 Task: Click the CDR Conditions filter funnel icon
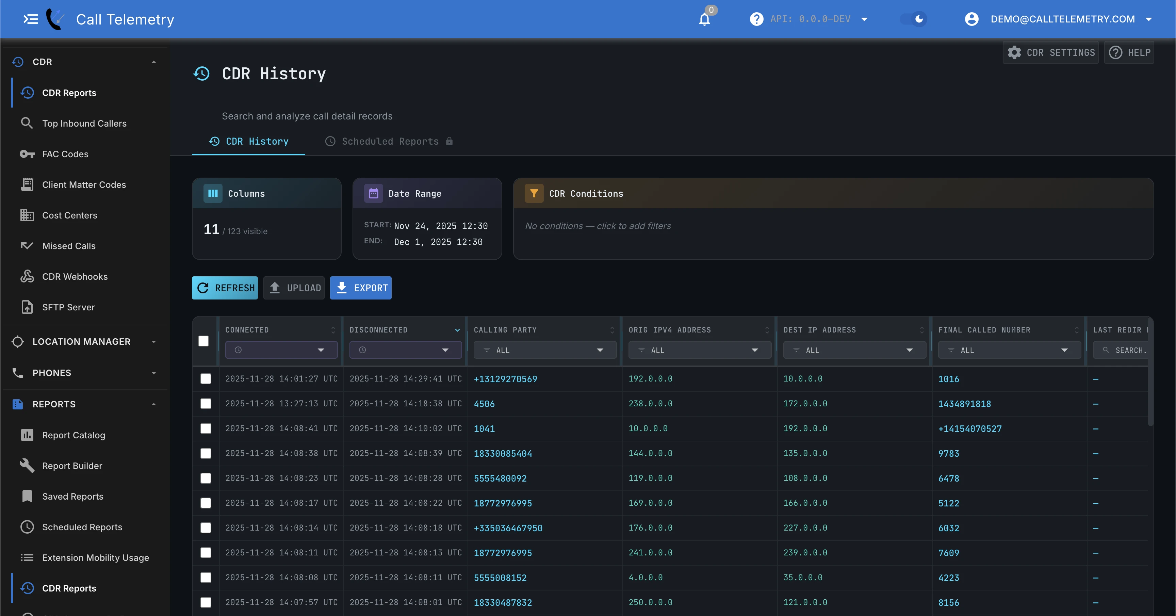point(534,193)
